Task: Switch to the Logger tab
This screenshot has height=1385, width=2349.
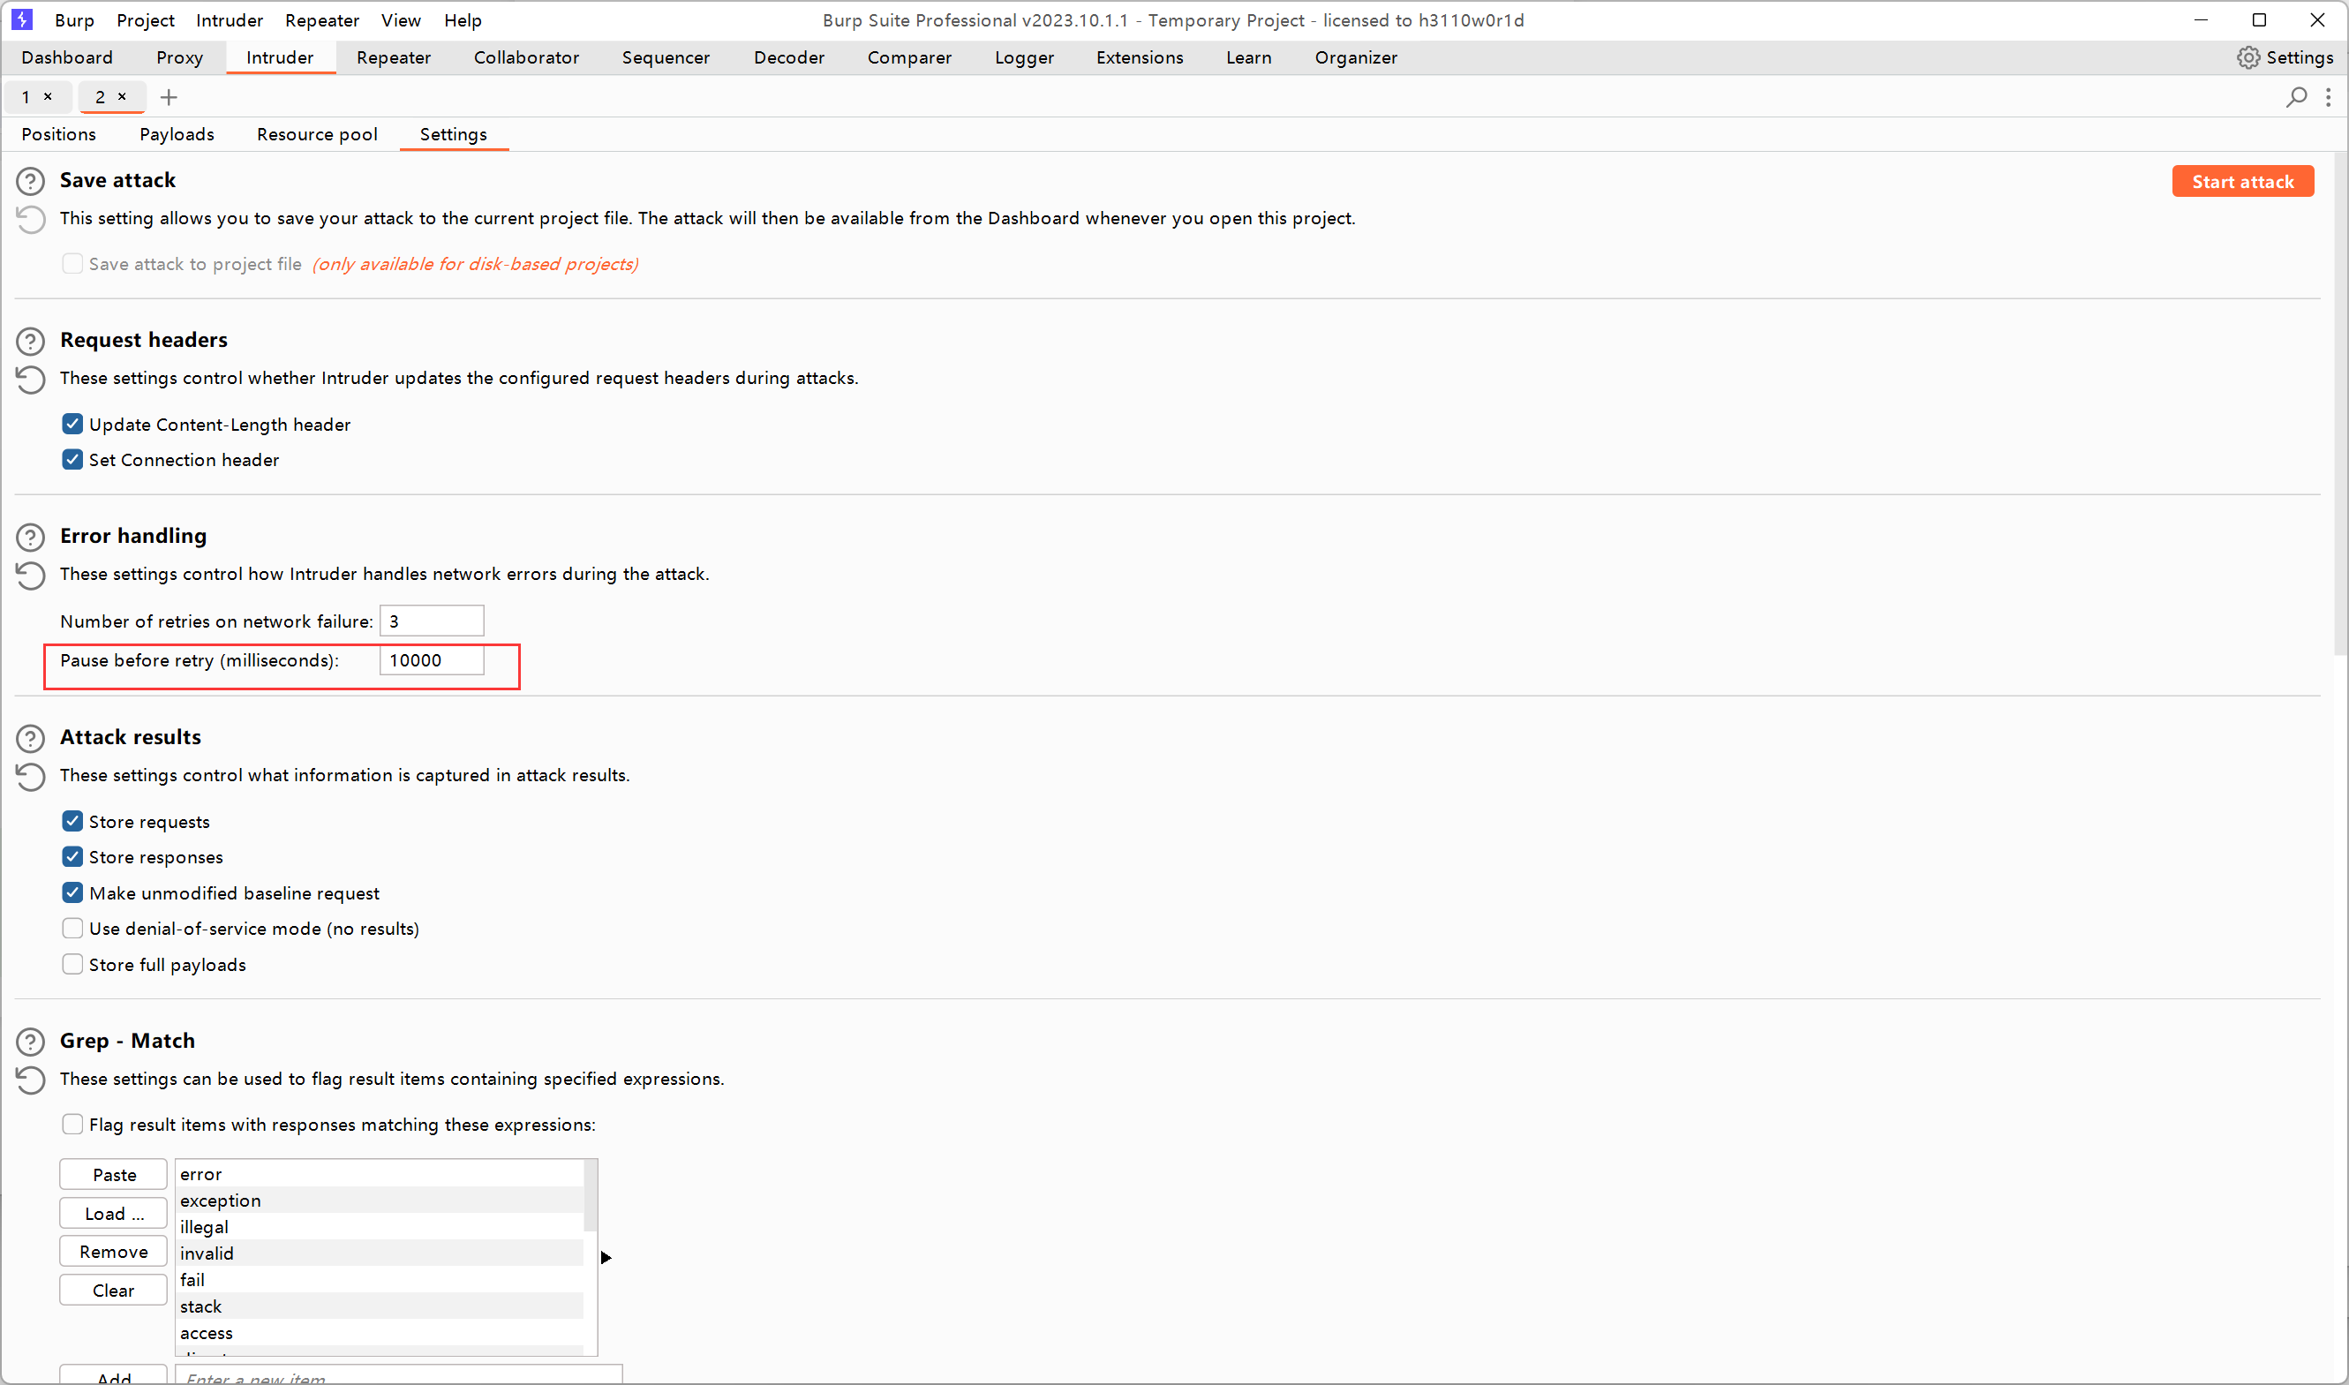Action: point(1025,58)
